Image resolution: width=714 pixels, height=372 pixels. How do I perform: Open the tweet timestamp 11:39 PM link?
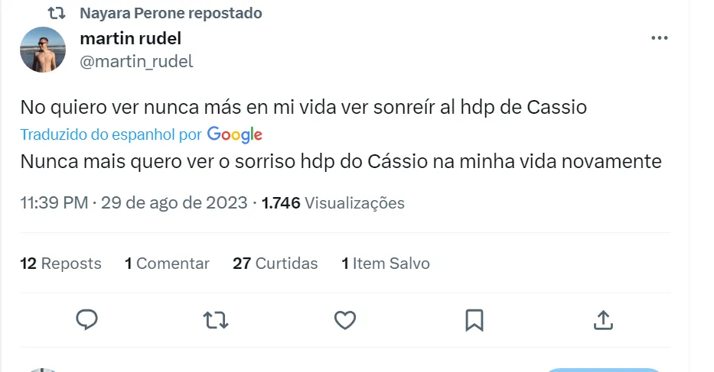tap(55, 203)
